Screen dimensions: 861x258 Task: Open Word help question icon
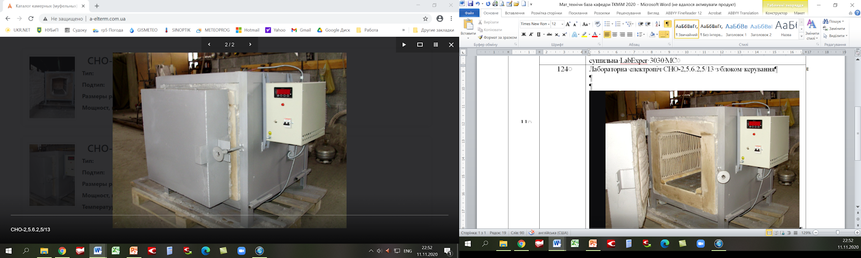click(857, 13)
